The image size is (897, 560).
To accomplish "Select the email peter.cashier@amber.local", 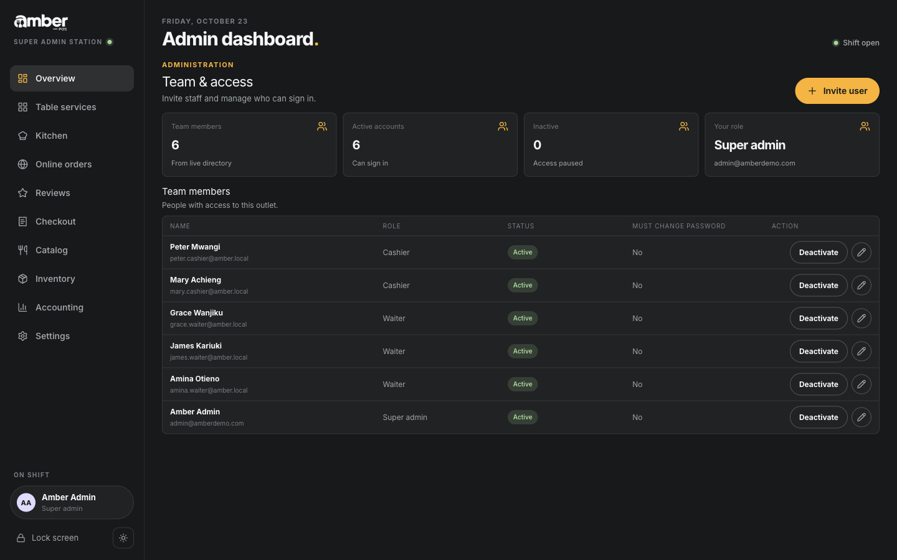I will (209, 259).
